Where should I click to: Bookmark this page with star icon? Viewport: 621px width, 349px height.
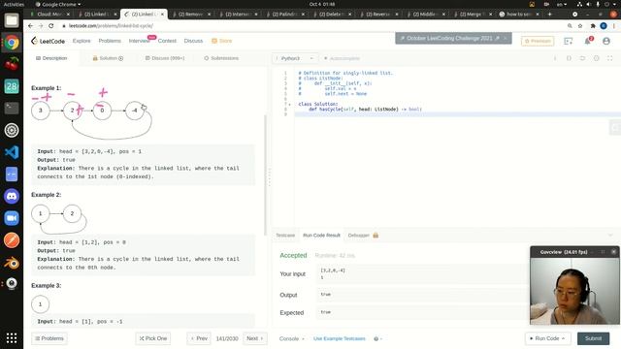[580, 26]
